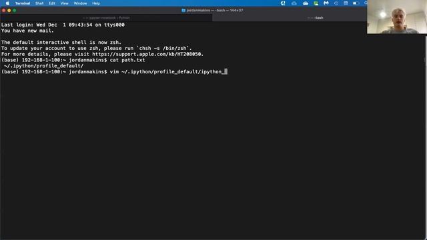The height and width of the screenshot is (240, 427).
Task: Minimize the Terminal window with yellow button
Action: tap(9, 11)
